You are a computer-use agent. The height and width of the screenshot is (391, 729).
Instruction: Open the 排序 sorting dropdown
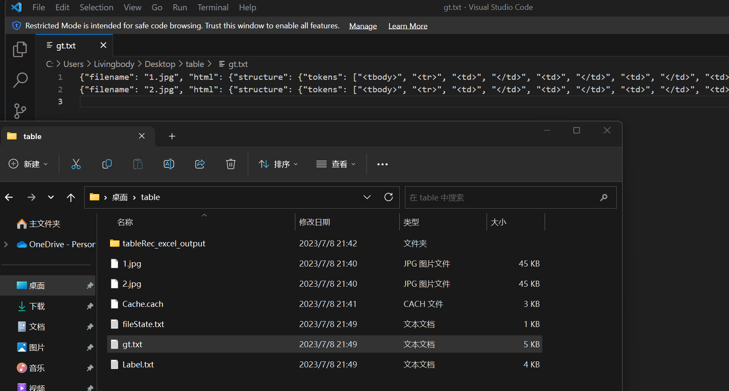278,164
